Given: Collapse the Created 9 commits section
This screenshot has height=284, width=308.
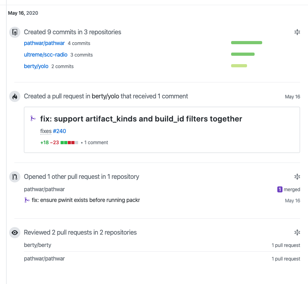Looking at the screenshot, I should (297, 32).
